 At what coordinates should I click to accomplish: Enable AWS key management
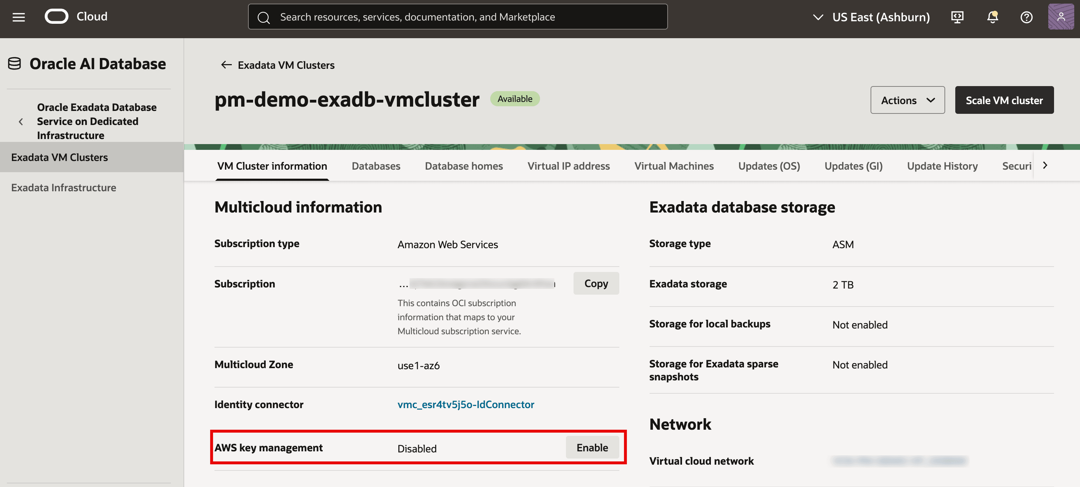pos(592,448)
